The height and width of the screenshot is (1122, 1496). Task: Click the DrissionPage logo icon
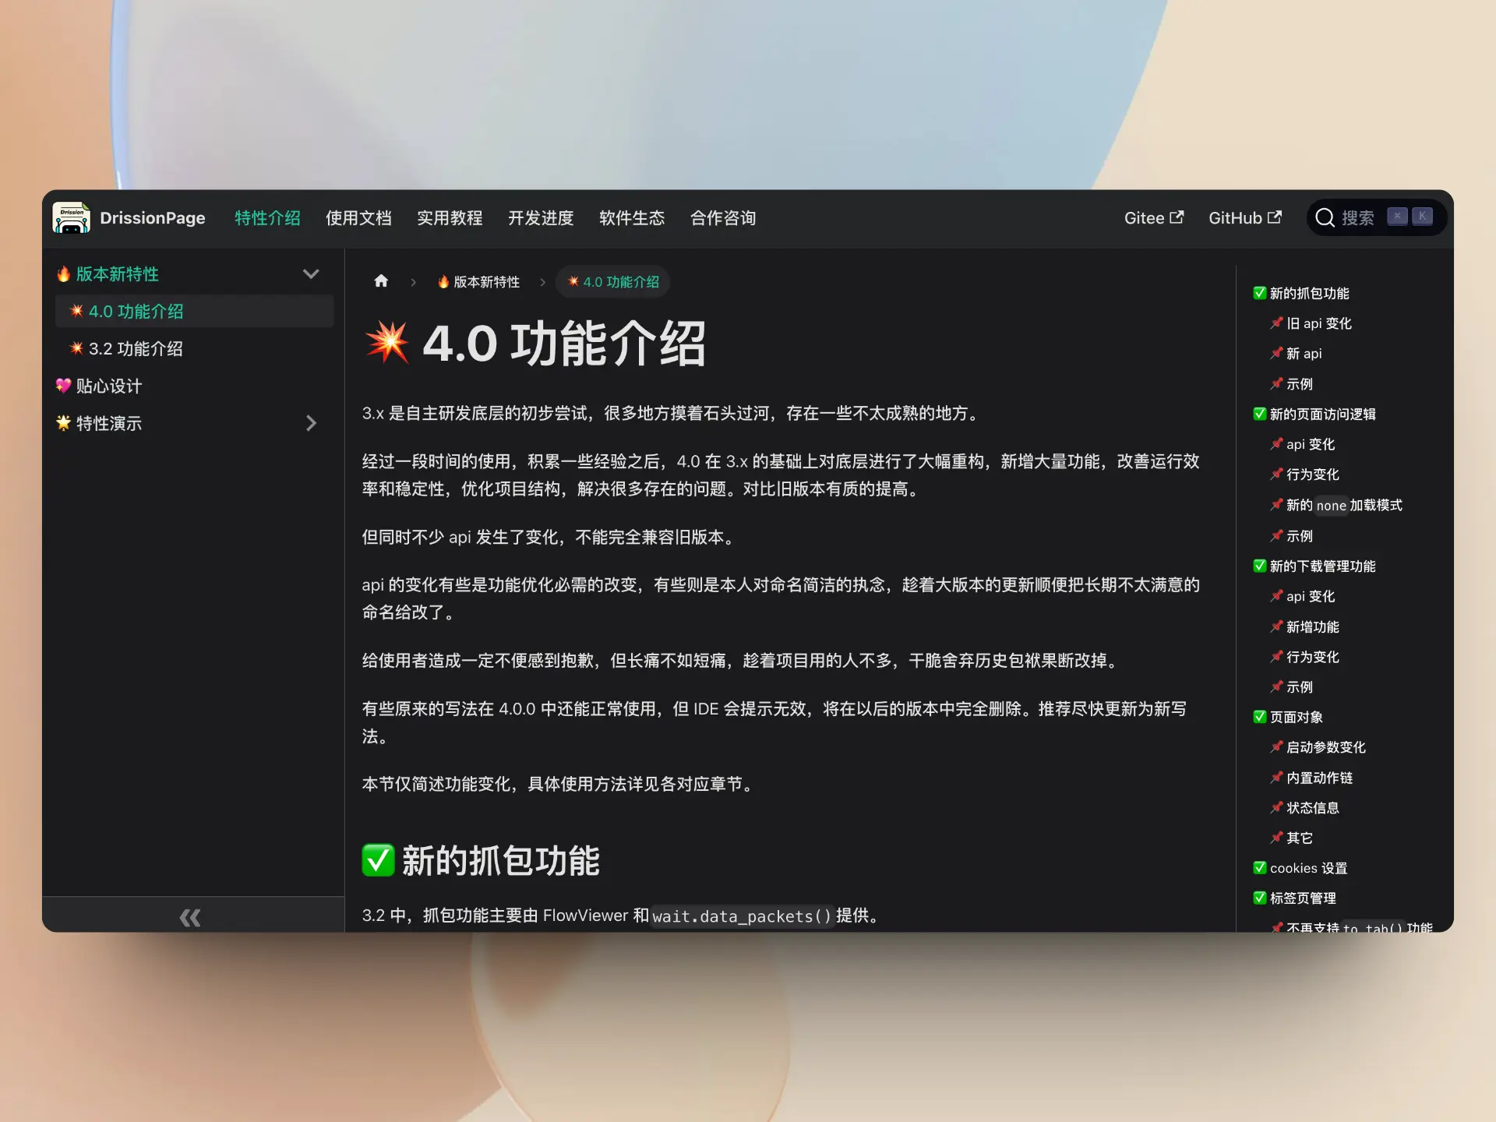71,218
